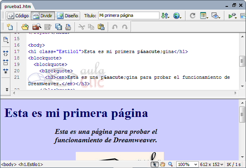Screen dimensions: 246x168
Task: Select the <body> tag in tag selector
Action: (9, 164)
